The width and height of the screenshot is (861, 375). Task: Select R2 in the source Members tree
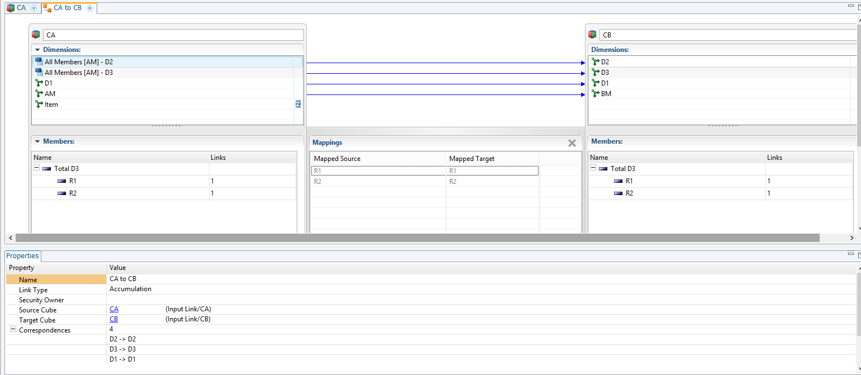pos(73,193)
